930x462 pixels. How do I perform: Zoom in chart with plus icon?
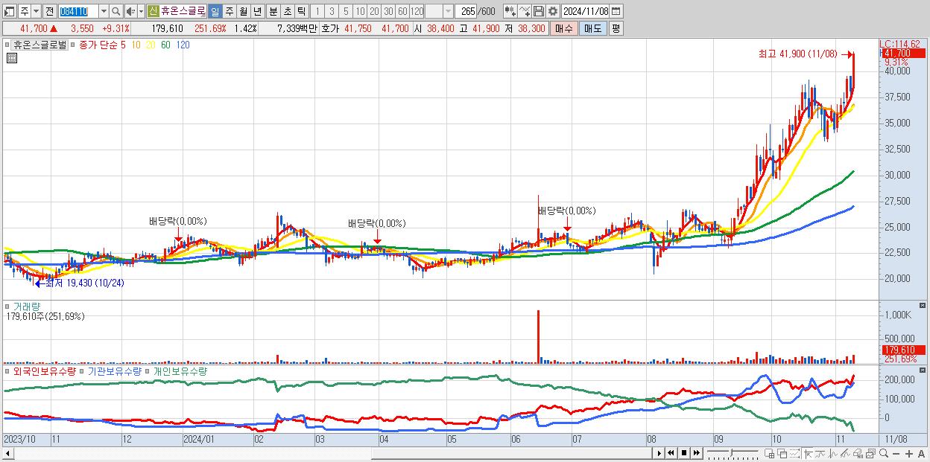(x=908, y=454)
